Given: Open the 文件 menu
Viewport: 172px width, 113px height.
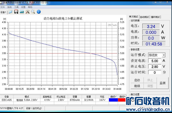Looking at the screenshot, I should (3, 7).
